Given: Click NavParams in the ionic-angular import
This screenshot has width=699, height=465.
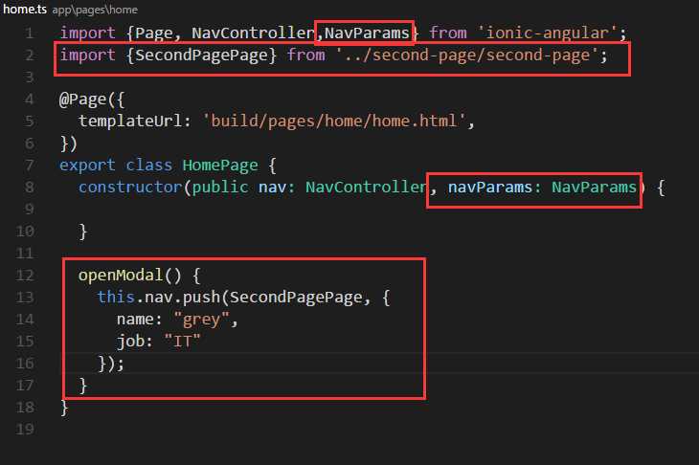Looking at the screenshot, I should [x=367, y=33].
